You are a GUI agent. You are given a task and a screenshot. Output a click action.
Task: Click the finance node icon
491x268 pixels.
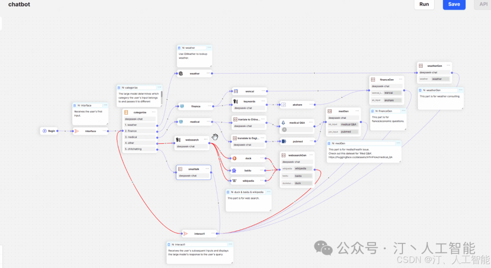coord(182,106)
